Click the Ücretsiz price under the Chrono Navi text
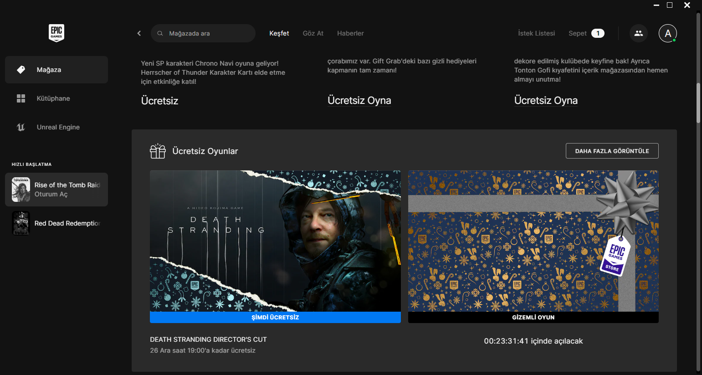The image size is (702, 375). click(x=159, y=101)
